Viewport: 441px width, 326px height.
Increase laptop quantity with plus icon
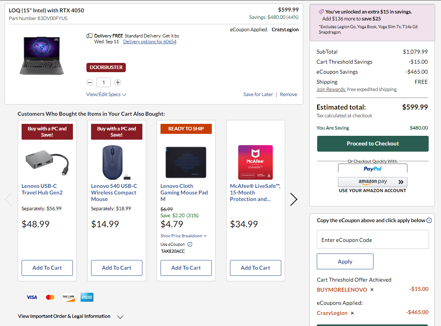pos(118,82)
